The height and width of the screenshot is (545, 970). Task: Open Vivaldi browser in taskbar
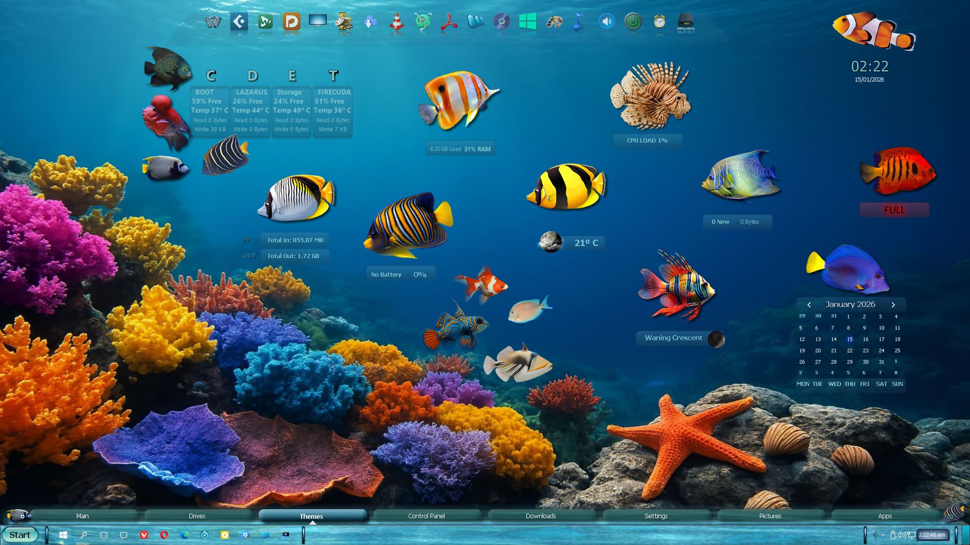[x=144, y=535]
